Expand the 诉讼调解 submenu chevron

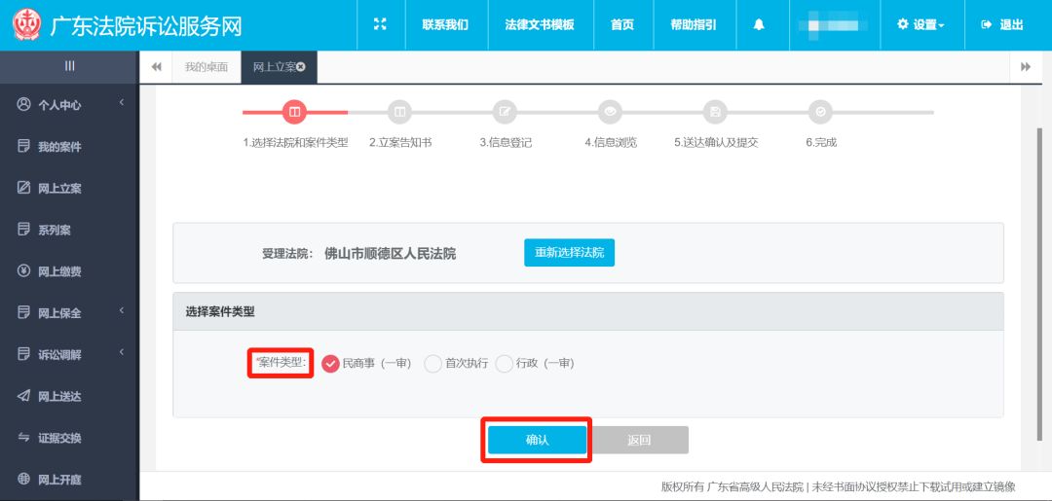(122, 351)
